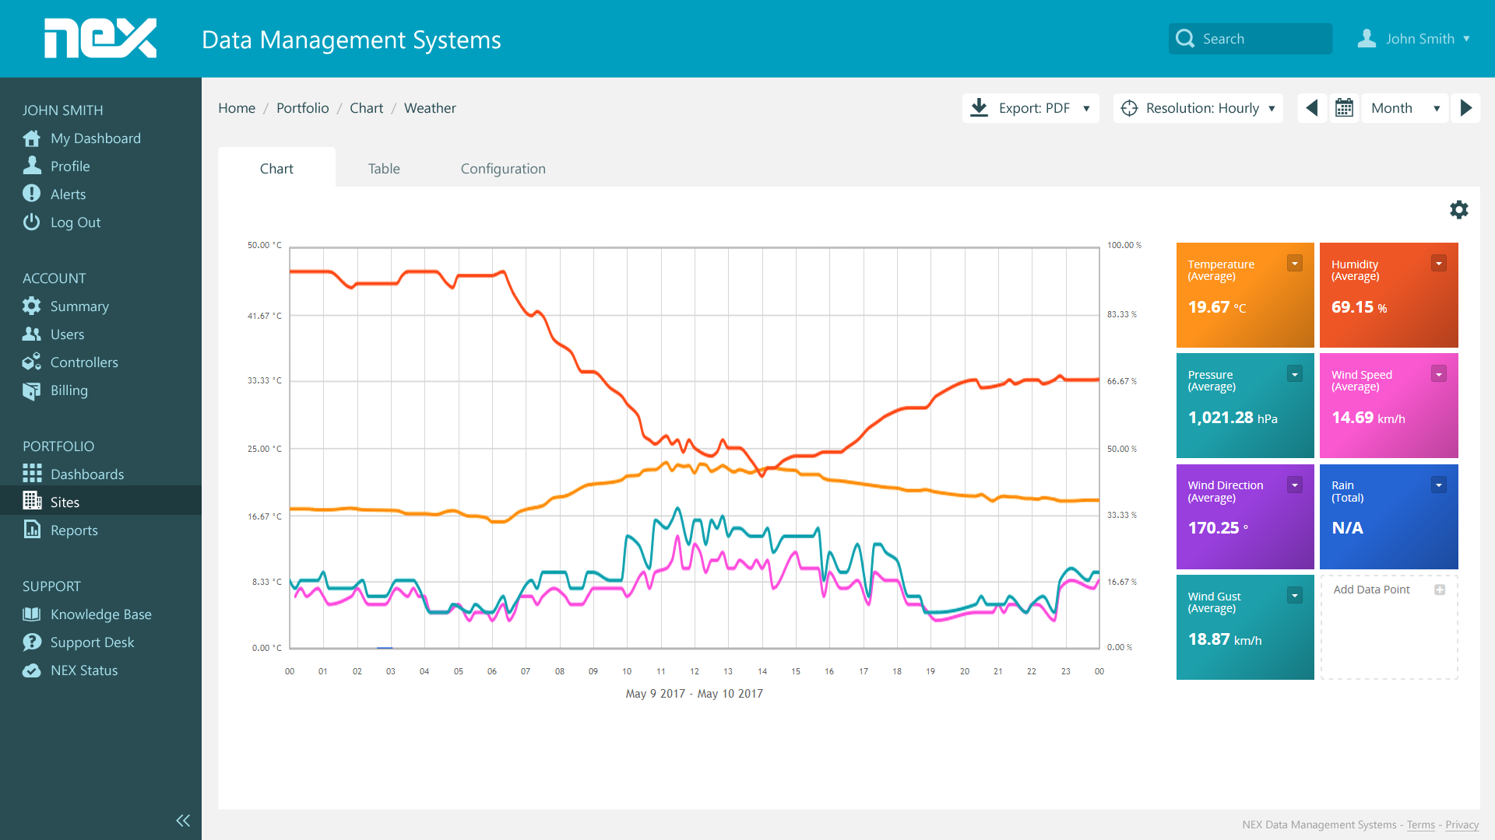Open the Export: PDF format dropdown
Image resolution: width=1495 pixels, height=840 pixels.
pyautogui.click(x=1087, y=108)
